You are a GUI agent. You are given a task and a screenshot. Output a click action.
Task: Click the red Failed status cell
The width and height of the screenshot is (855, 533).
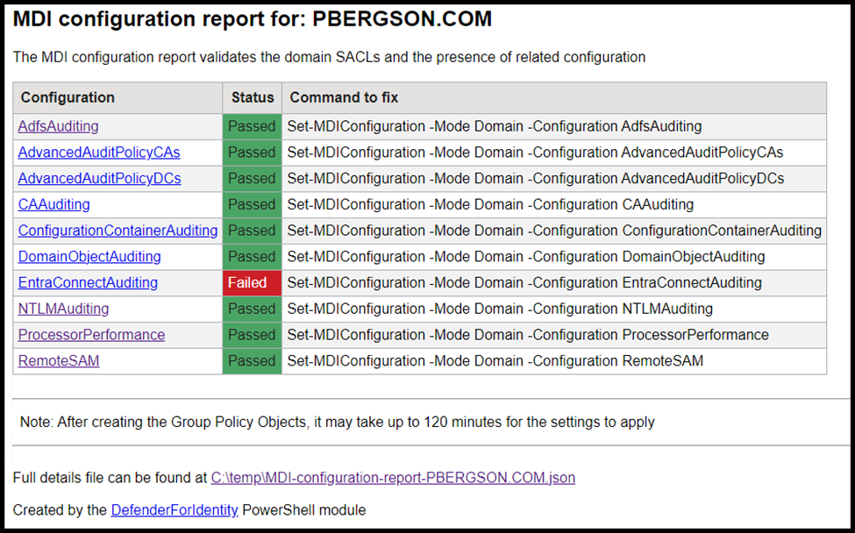252,282
